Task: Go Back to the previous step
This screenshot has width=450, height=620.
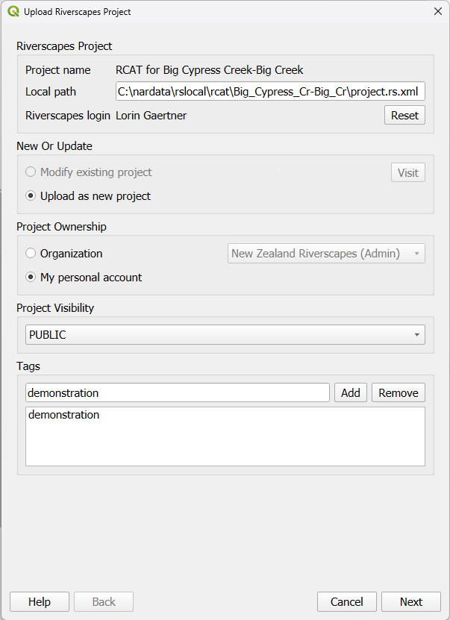Action: point(104,602)
